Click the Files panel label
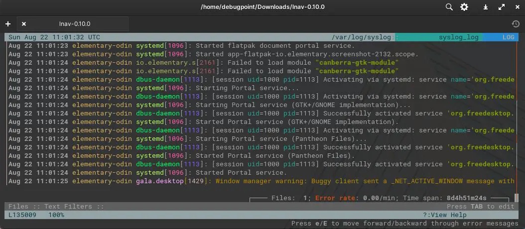Image resolution: width=525 pixels, height=229 pixels. (18, 207)
